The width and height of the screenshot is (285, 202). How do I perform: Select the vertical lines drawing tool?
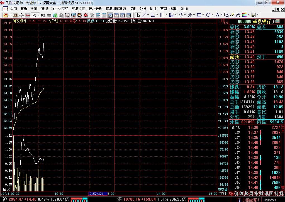(x=162, y=15)
